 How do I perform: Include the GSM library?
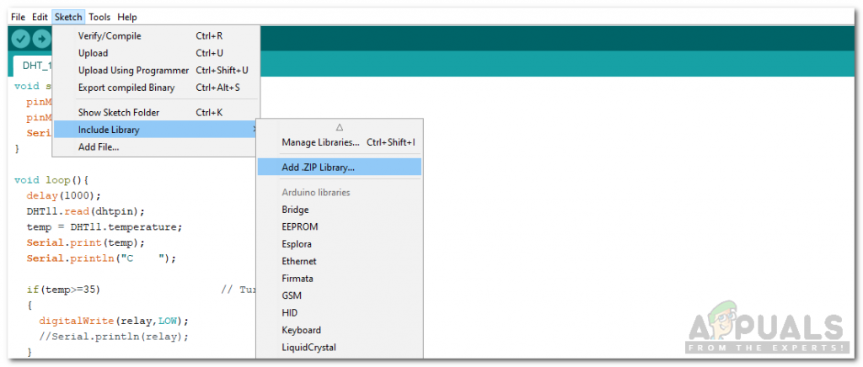pyautogui.click(x=340, y=295)
